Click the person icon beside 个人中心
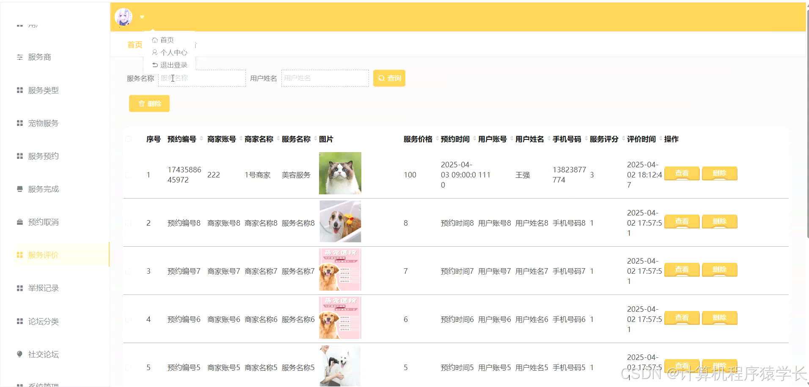The image size is (809, 387). tap(155, 52)
